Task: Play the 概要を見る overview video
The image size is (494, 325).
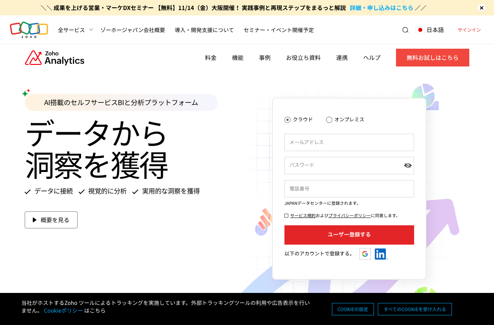Action: [51, 220]
